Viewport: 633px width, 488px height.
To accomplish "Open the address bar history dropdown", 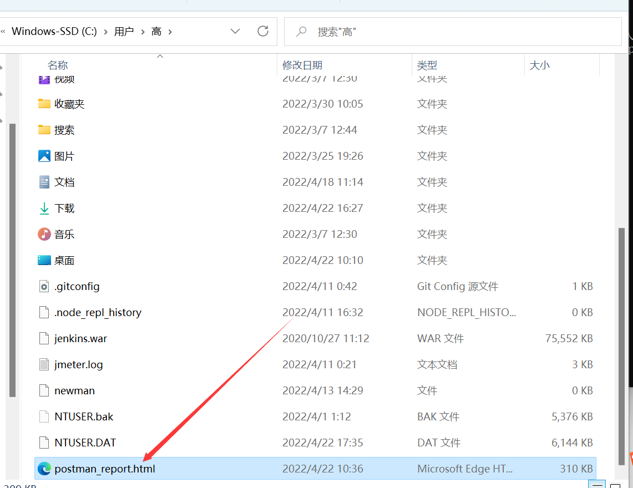I will coord(235,31).
